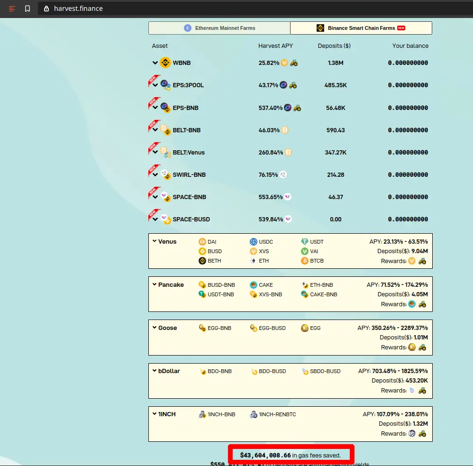
Task: Click SBDO-BUSD pair in bDollar
Action: (x=321, y=371)
